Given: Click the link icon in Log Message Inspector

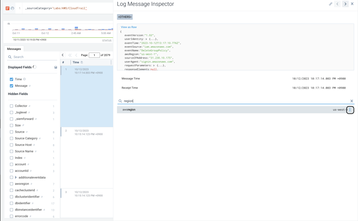Looking at the screenshot, I should (331, 4).
